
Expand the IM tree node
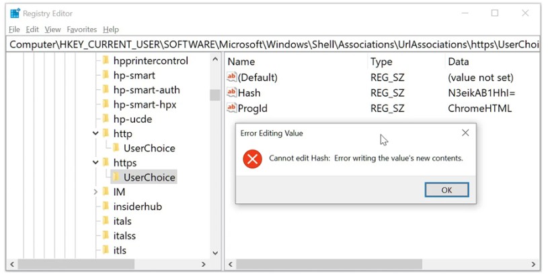[95, 192]
